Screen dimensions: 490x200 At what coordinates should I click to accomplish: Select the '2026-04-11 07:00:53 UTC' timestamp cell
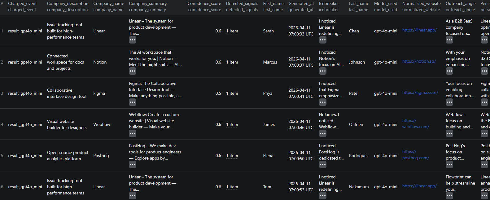(301, 187)
